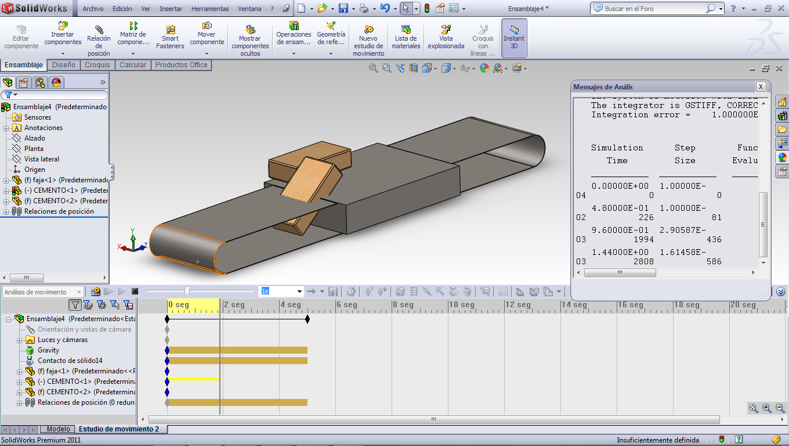Image resolution: width=789 pixels, height=446 pixels.
Task: Collapse Ensamblaje4 in the motion study tree
Action: coord(9,319)
